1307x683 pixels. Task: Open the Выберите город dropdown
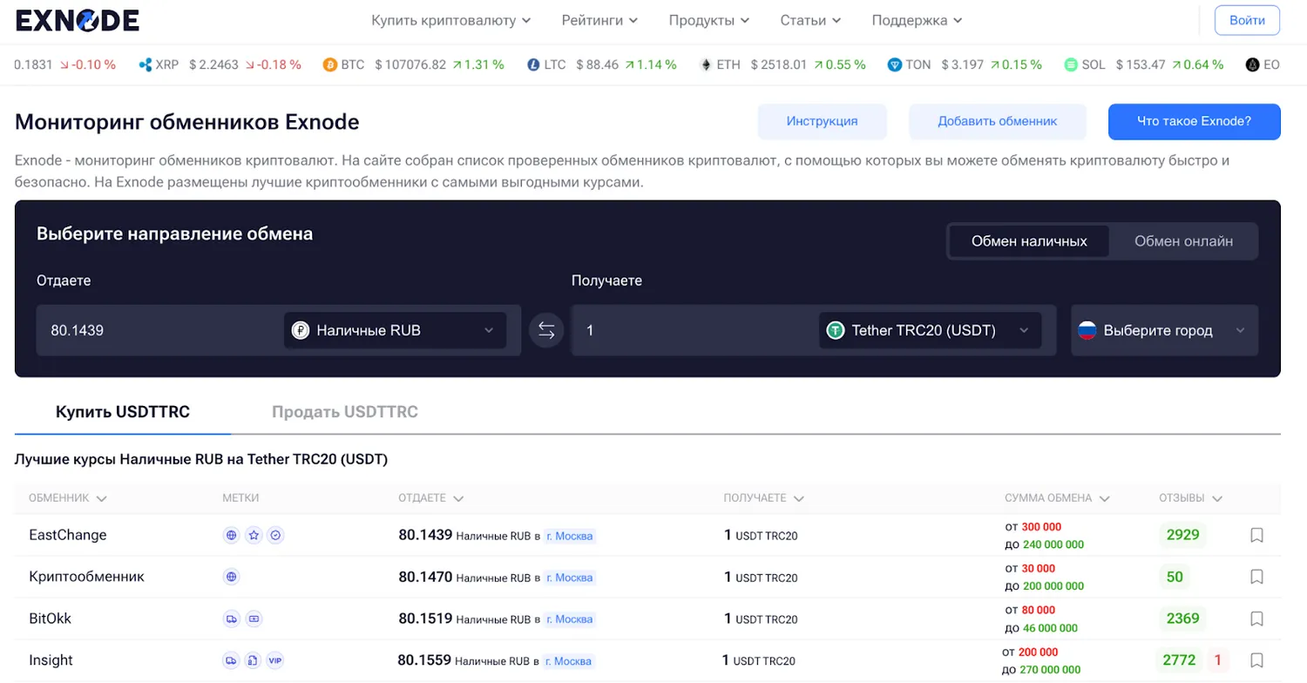click(1164, 330)
